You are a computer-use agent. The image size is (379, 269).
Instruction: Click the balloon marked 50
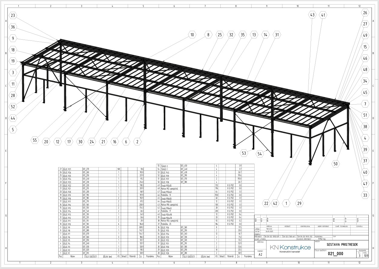(x=335, y=164)
